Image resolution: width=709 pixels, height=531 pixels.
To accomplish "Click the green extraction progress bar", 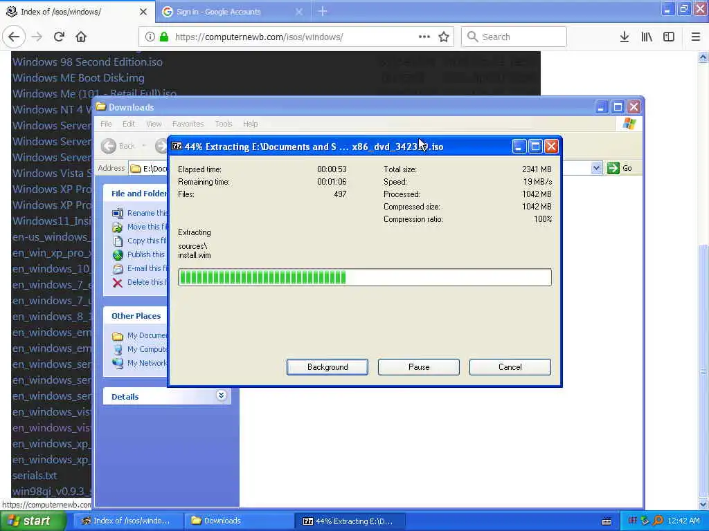I will [x=364, y=277].
